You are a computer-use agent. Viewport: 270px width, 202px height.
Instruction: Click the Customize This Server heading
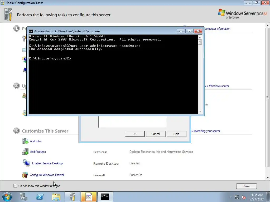pos(45,131)
